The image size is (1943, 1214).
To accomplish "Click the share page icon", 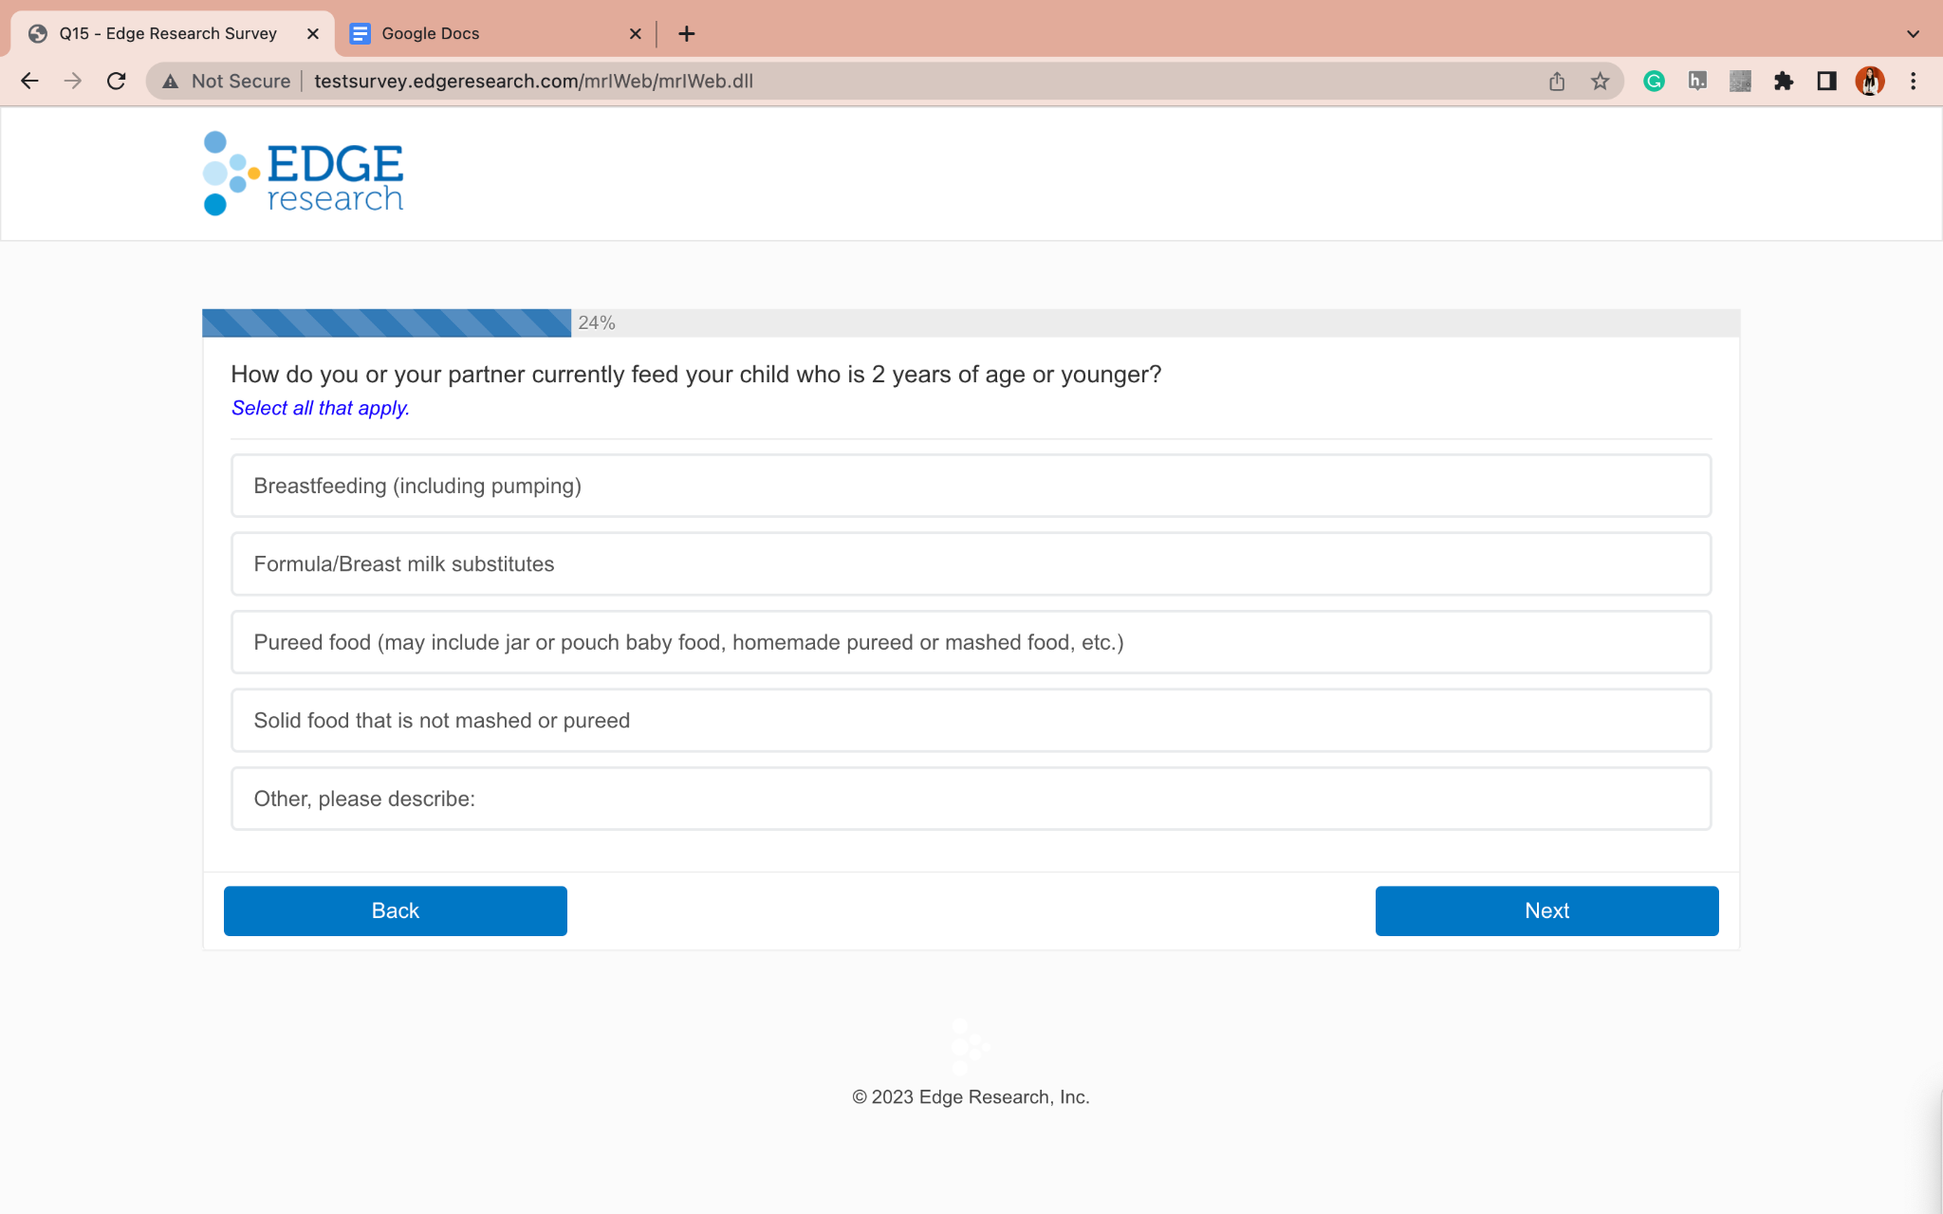I will pyautogui.click(x=1557, y=82).
